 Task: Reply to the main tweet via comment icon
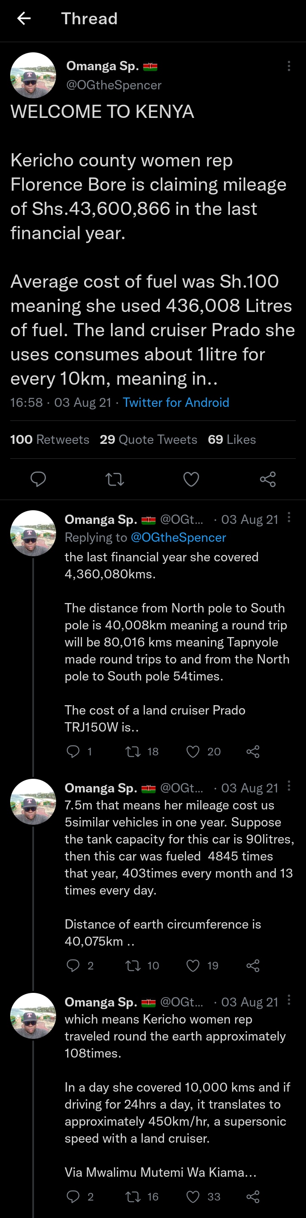click(38, 479)
